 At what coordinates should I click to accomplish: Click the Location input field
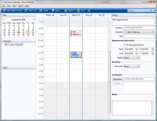coord(139,28)
